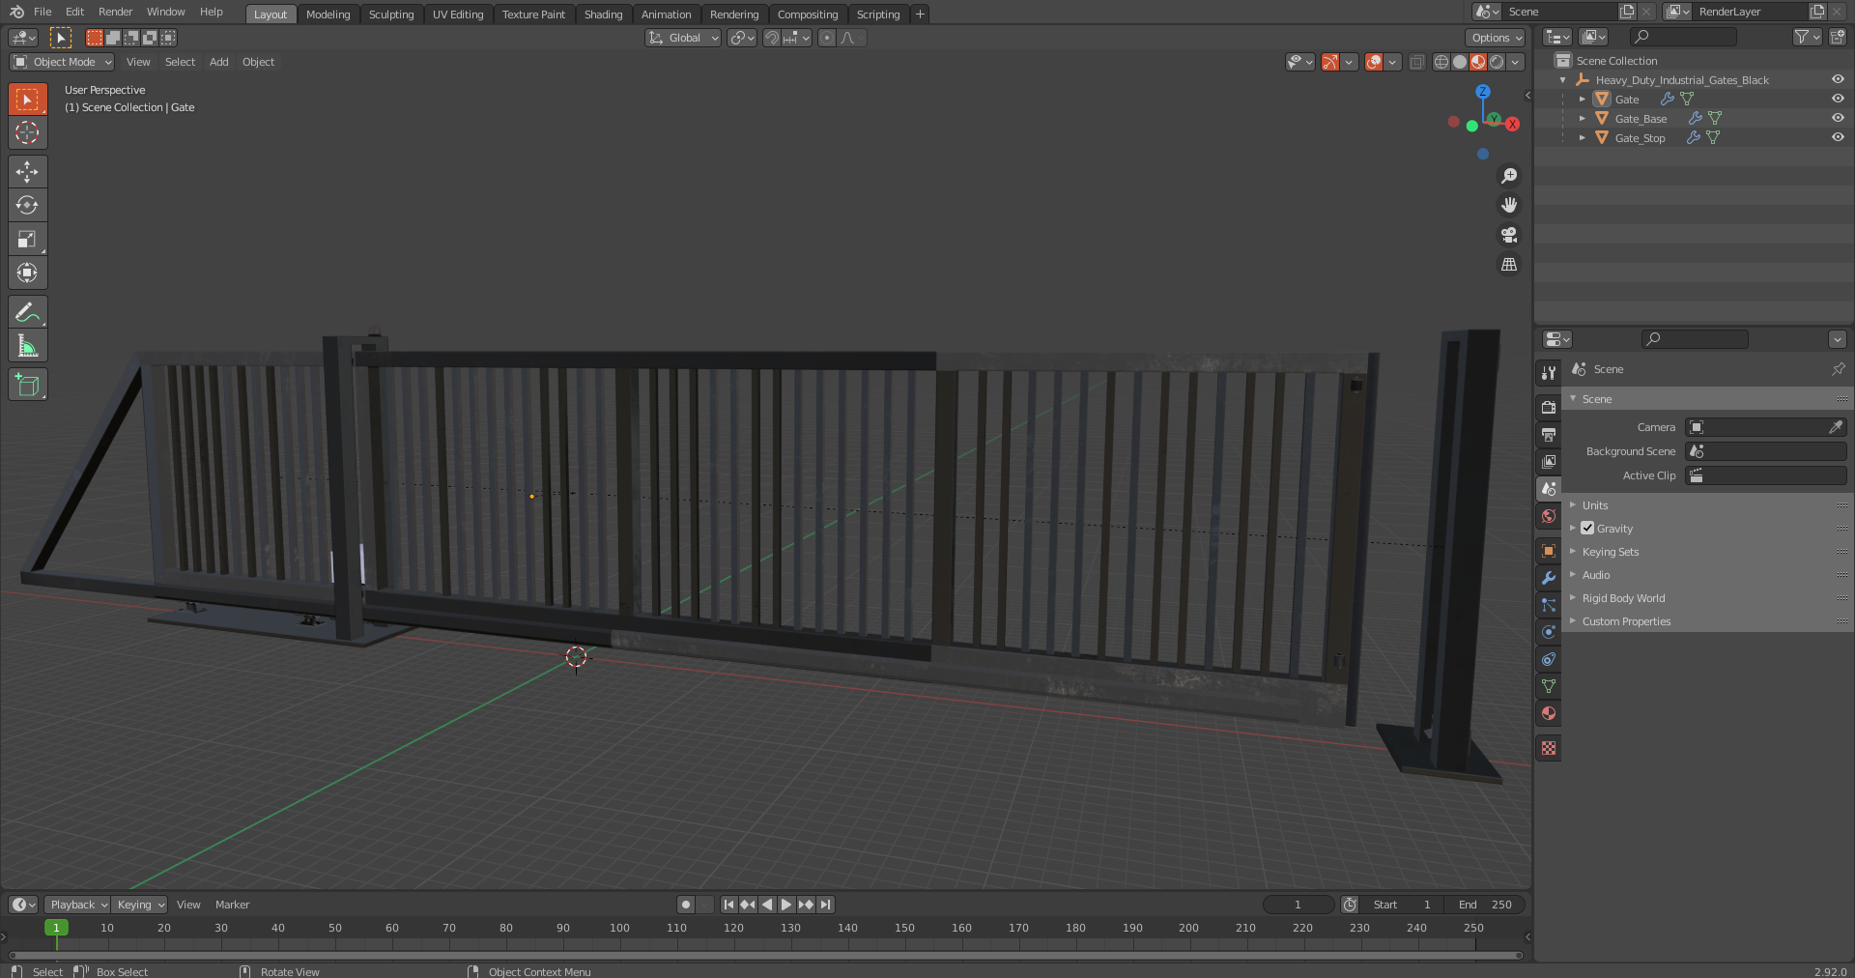The width and height of the screenshot is (1855, 978).
Task: Expand the Gate object tree row
Action: [1582, 99]
